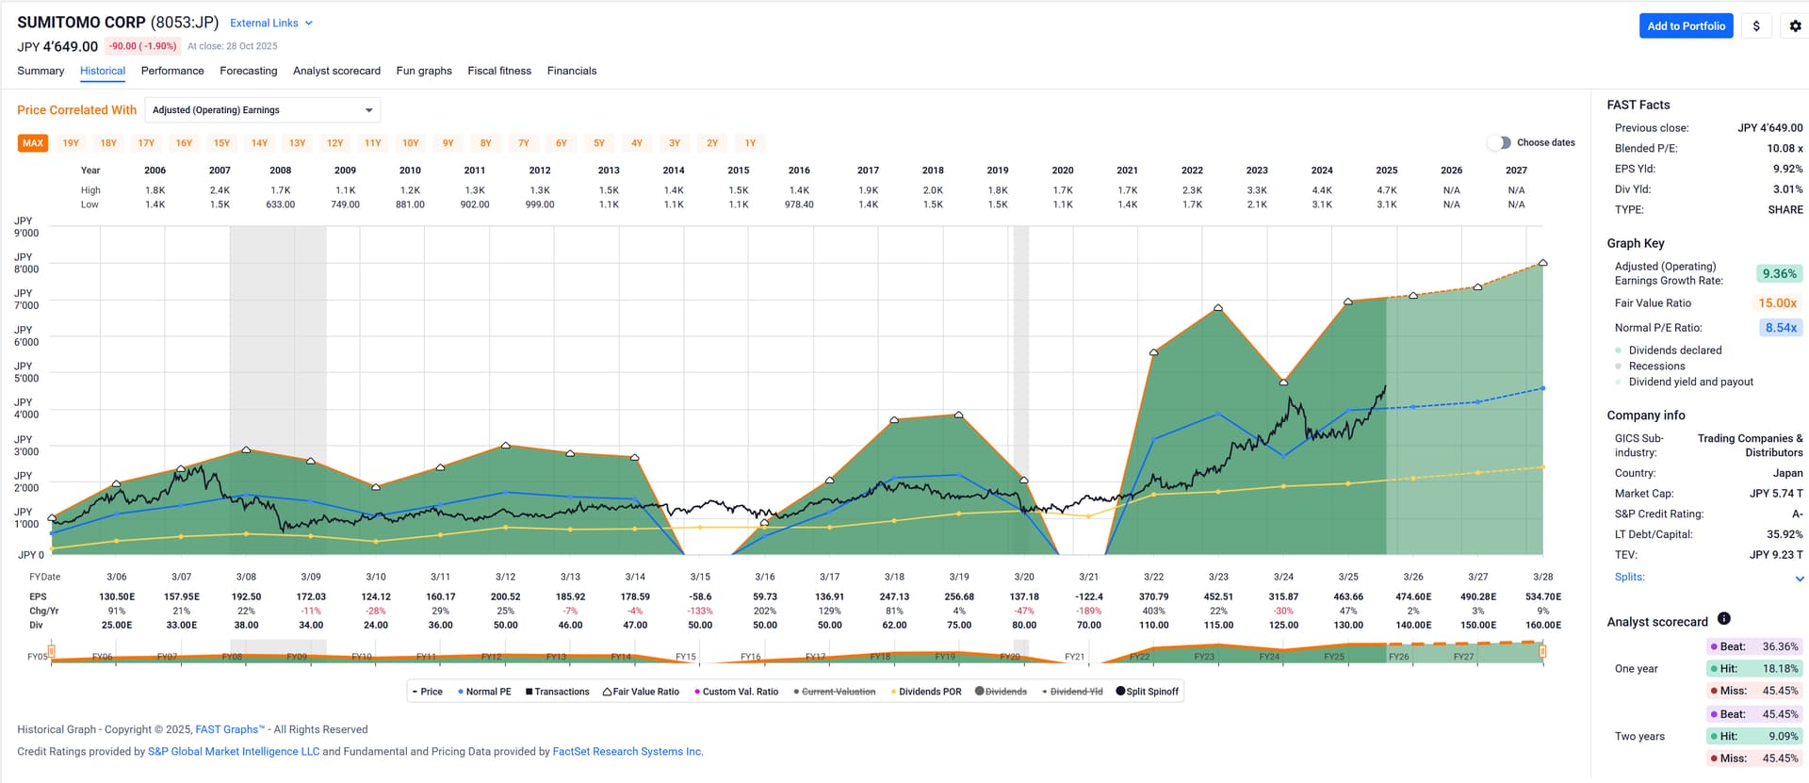Screen dimensions: 1809x783
Task: Click the dollar currency icon button
Action: pos(1756,26)
